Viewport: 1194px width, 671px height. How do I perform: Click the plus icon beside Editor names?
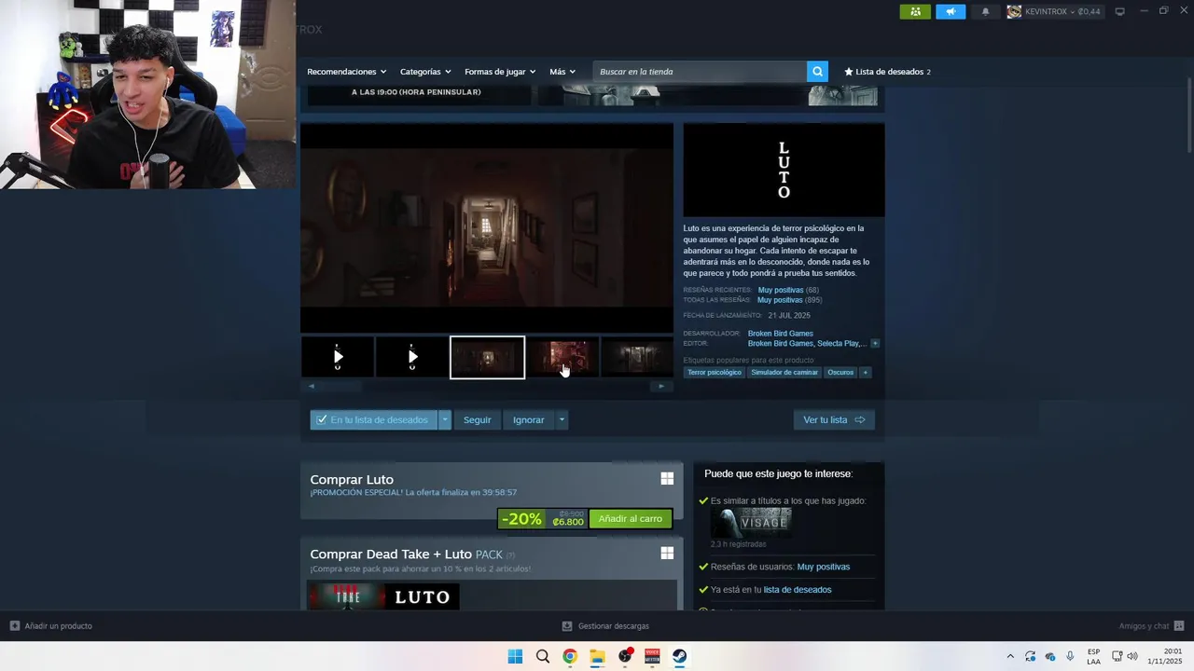tap(875, 344)
